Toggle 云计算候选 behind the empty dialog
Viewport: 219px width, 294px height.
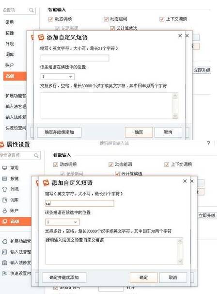[x=112, y=29]
